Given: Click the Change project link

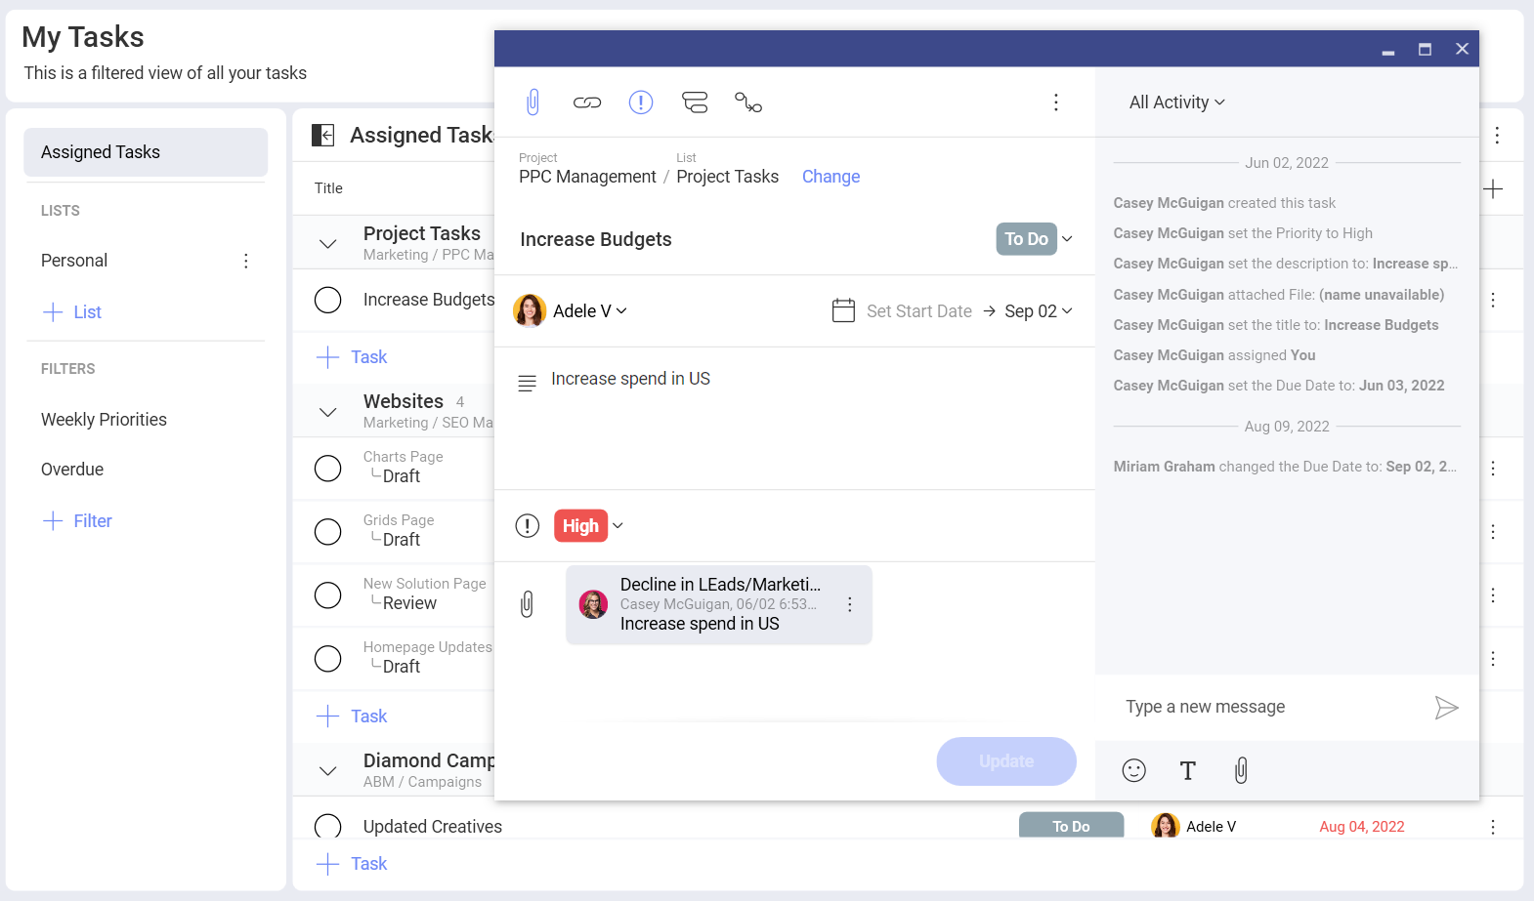Looking at the screenshot, I should pos(831,177).
